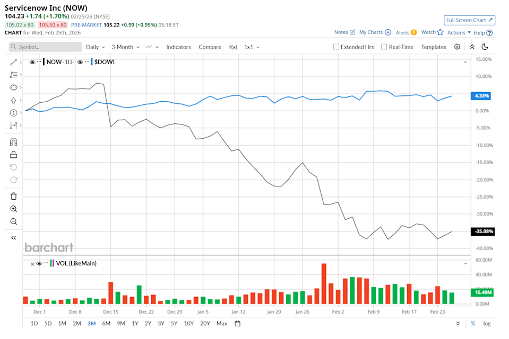Click the $DOWI blue color marker

[x=92, y=62]
